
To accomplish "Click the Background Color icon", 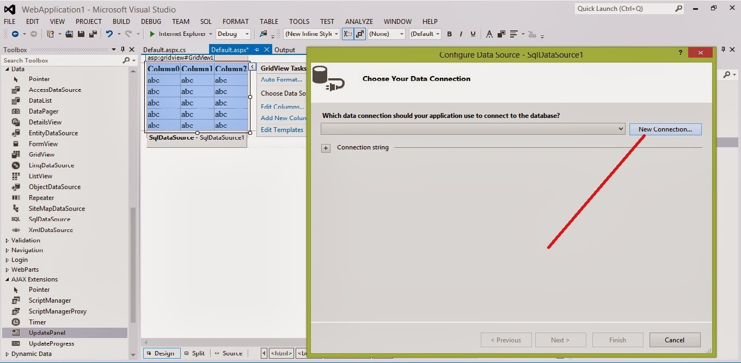I will [501, 34].
